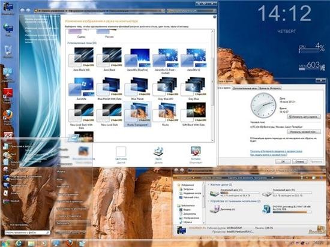Select the Aero Black HD theme
Screen dimensions: 330x247
pyautogui.click(x=82, y=59)
